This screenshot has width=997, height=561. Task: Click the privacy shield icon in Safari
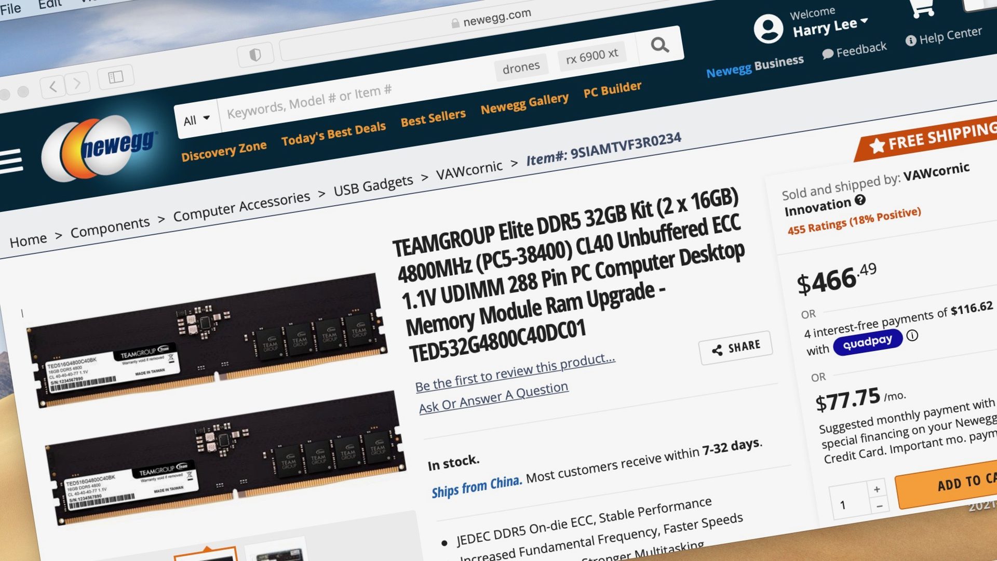click(x=255, y=55)
